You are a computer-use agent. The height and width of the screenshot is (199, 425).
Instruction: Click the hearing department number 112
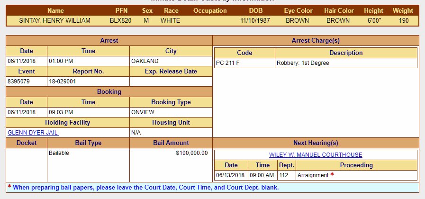point(283,175)
